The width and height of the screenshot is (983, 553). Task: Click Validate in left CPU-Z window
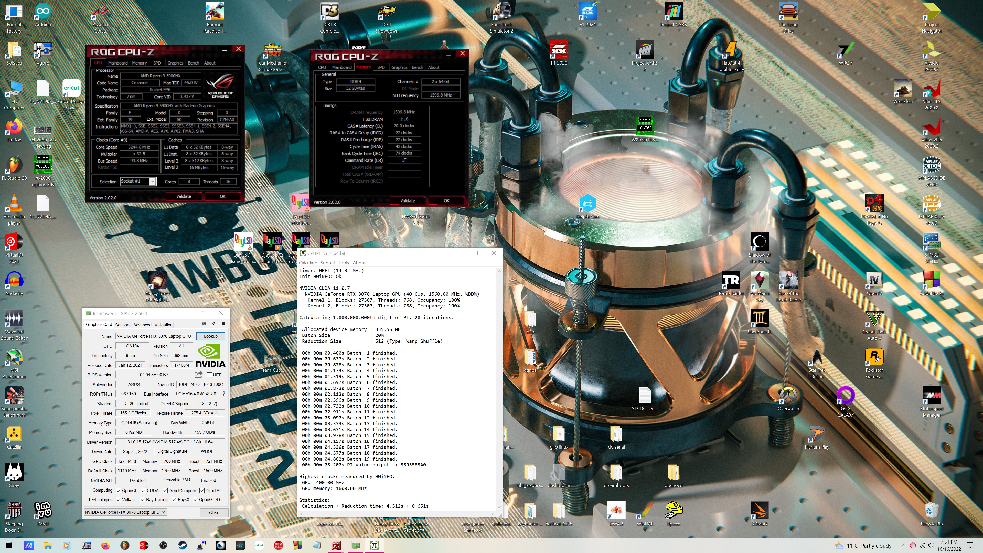[184, 196]
